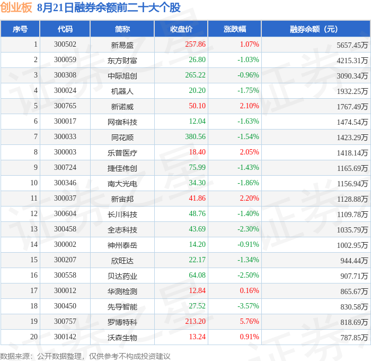The height and width of the screenshot is (361, 371).
Task: Click balance value 4215.31万
Action: pos(352,61)
